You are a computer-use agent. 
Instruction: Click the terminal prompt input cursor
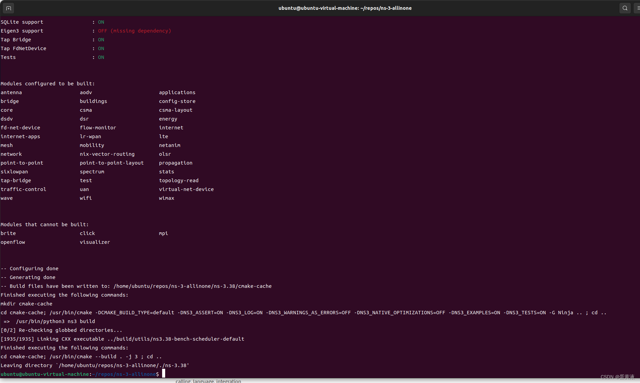pyautogui.click(x=163, y=374)
